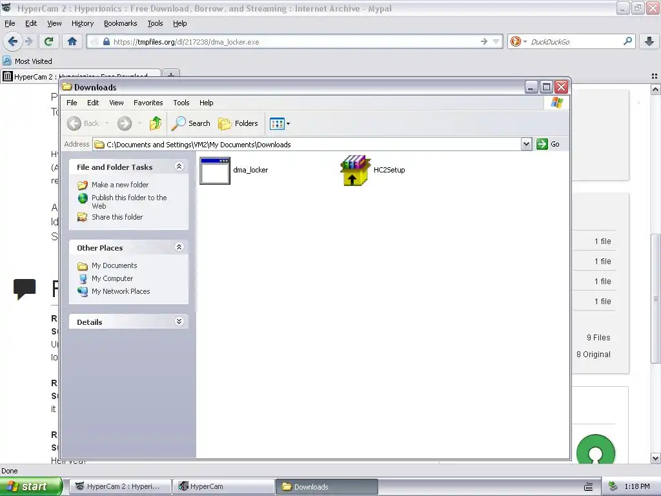Select the HC2Setup archive installer icon

tap(355, 170)
